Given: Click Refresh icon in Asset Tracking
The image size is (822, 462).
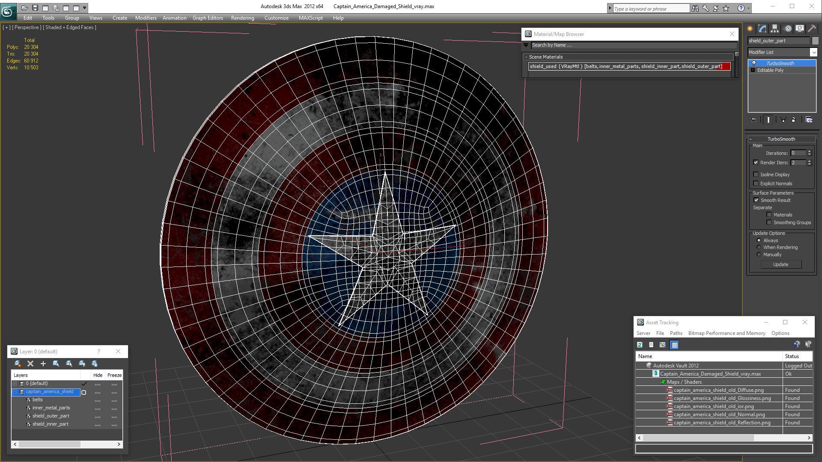Looking at the screenshot, I should click(640, 345).
